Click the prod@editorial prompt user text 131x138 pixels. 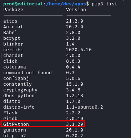point(23,4)
